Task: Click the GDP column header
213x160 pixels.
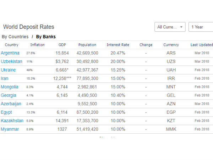Action: coord(62,45)
